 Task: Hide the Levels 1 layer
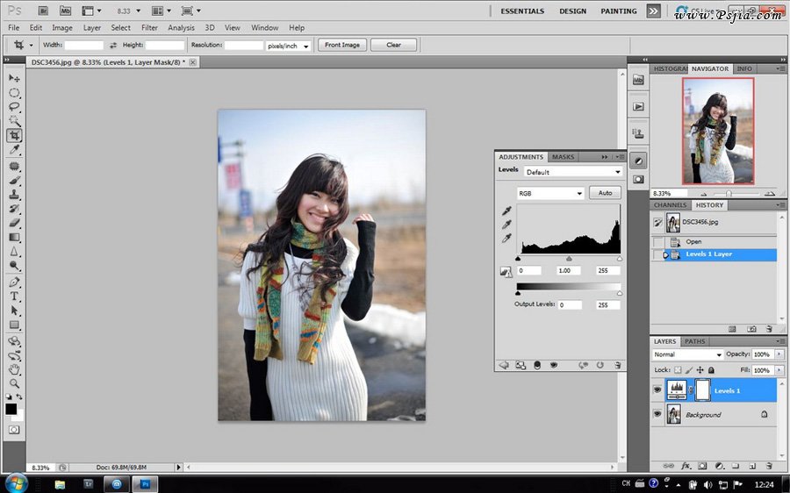[657, 390]
